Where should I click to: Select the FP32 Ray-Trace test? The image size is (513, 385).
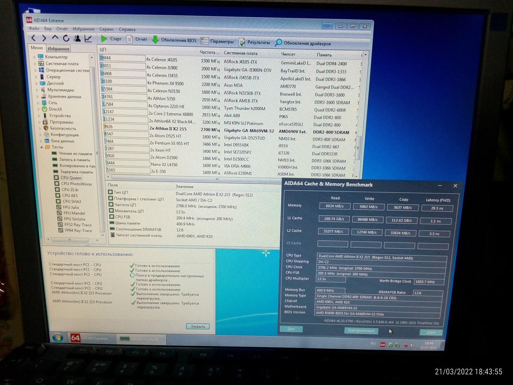pyautogui.click(x=75, y=224)
